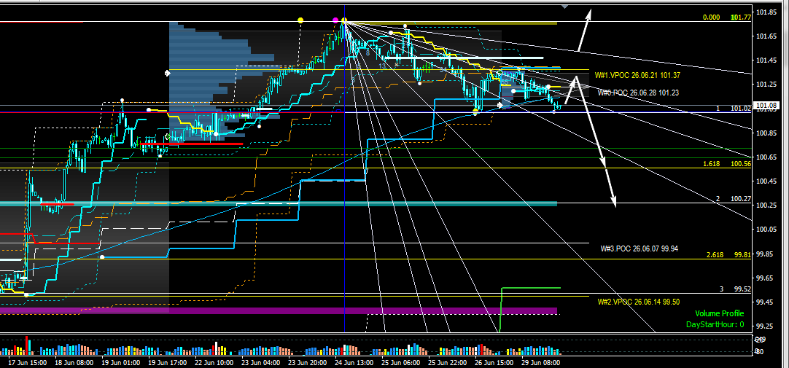Click the 23 Jun 20:00 time label

[x=307, y=362]
